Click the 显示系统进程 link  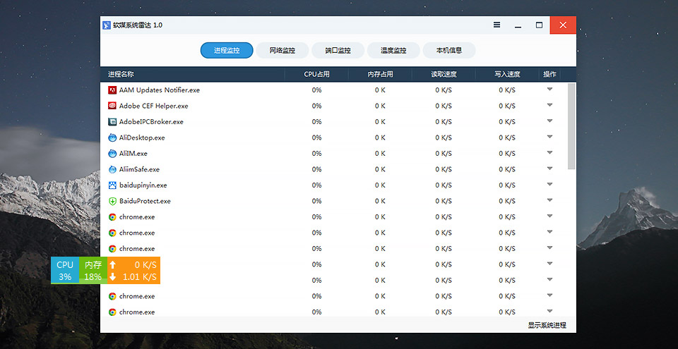click(x=547, y=325)
